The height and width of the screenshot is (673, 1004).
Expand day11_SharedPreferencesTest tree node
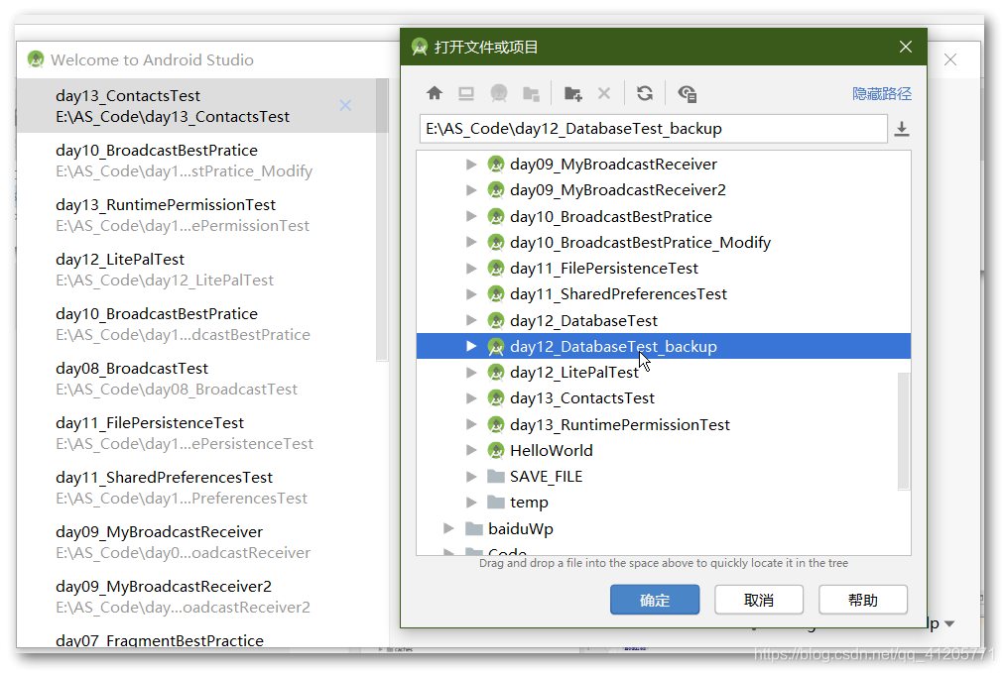471,294
